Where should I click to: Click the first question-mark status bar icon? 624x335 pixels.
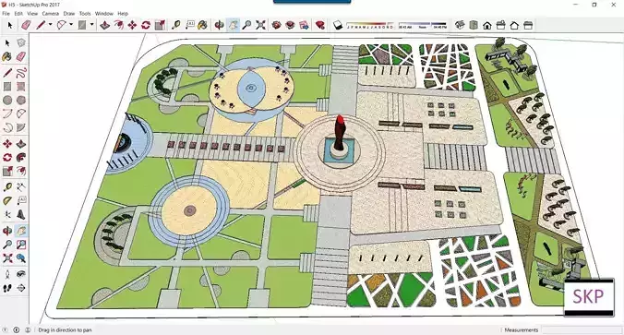click(6, 329)
